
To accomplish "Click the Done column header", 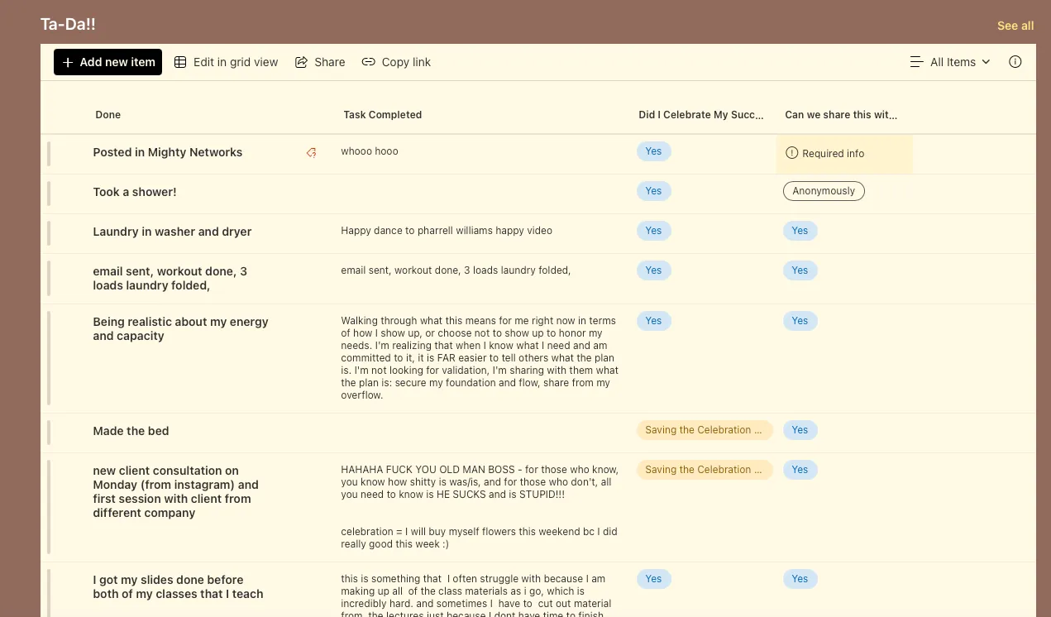I will (108, 115).
